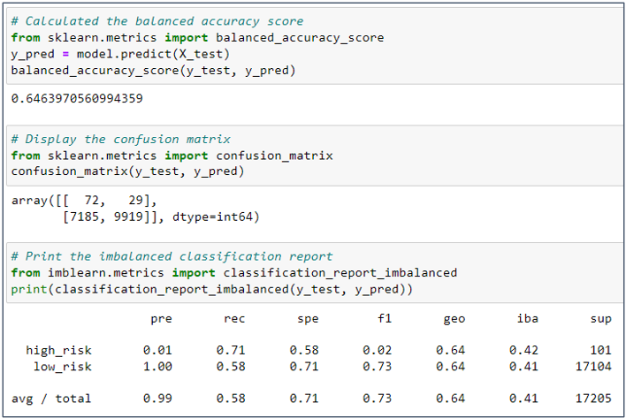Click the import line for balanced_accuracy_score
Image resolution: width=626 pixels, height=418 pixels.
point(198,38)
